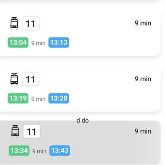This screenshot has width=165, height=165.
Task: Open the highlighted 13:34 connection card
Action: click(80, 143)
